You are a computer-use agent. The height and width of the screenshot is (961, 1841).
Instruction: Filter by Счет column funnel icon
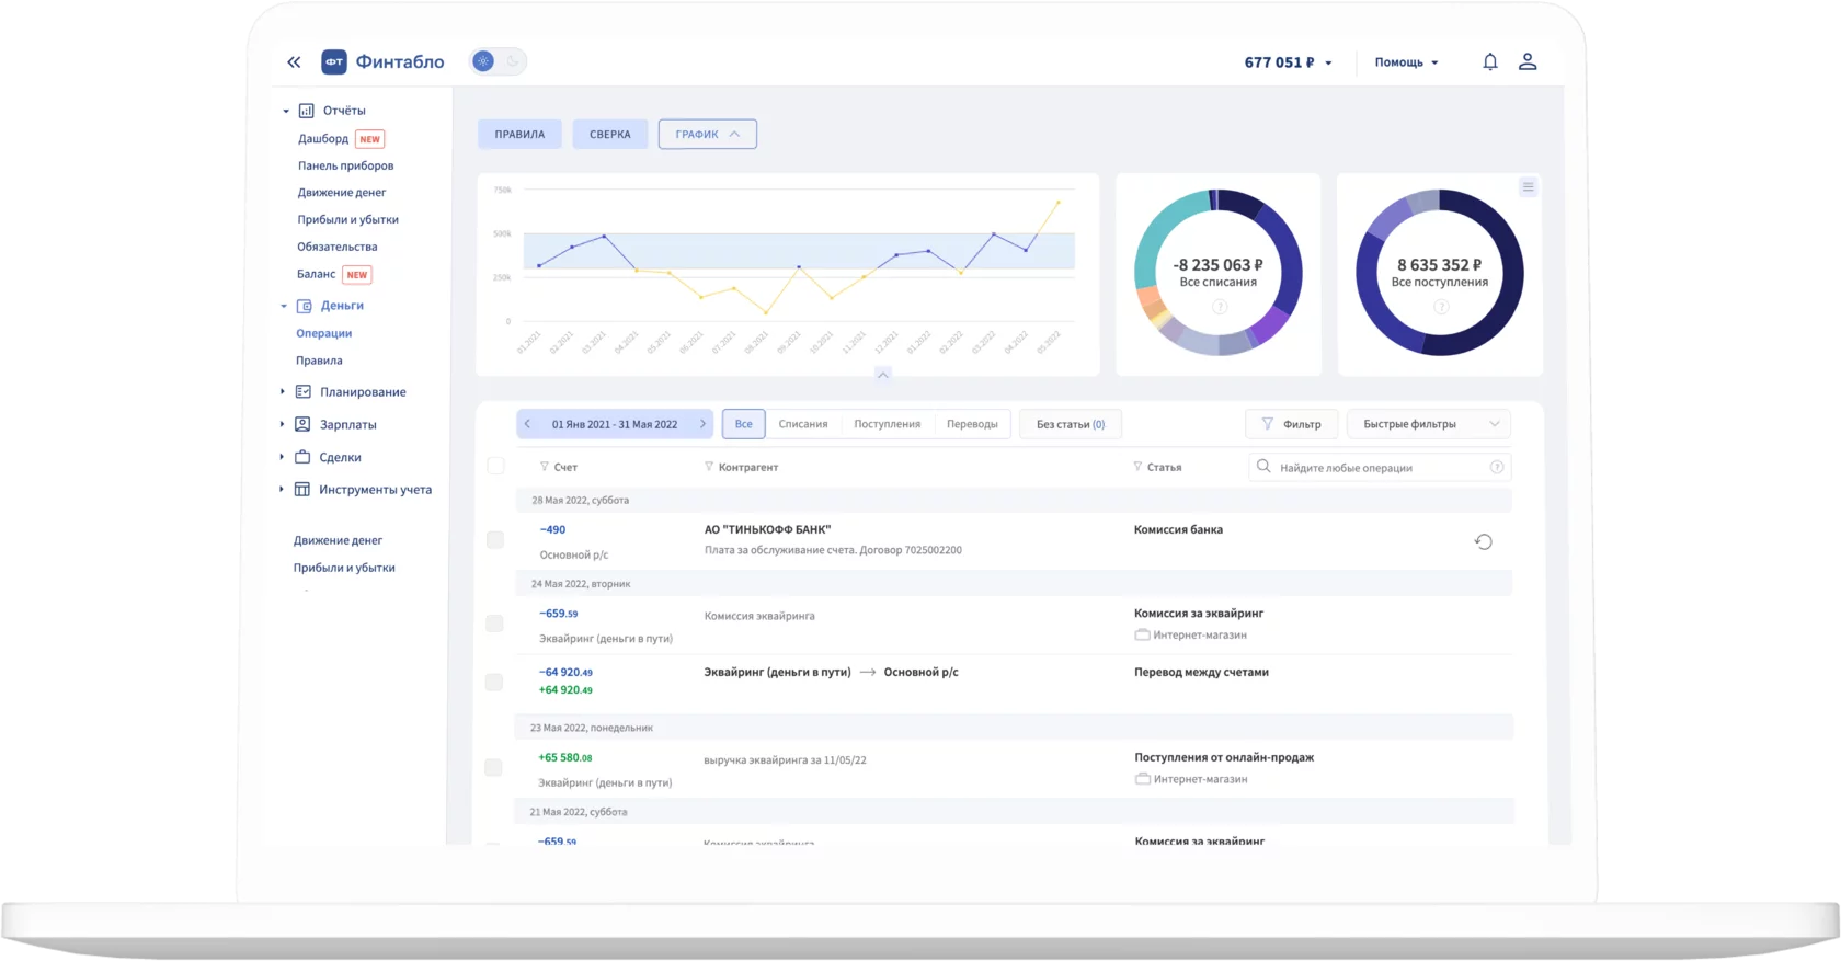point(544,467)
